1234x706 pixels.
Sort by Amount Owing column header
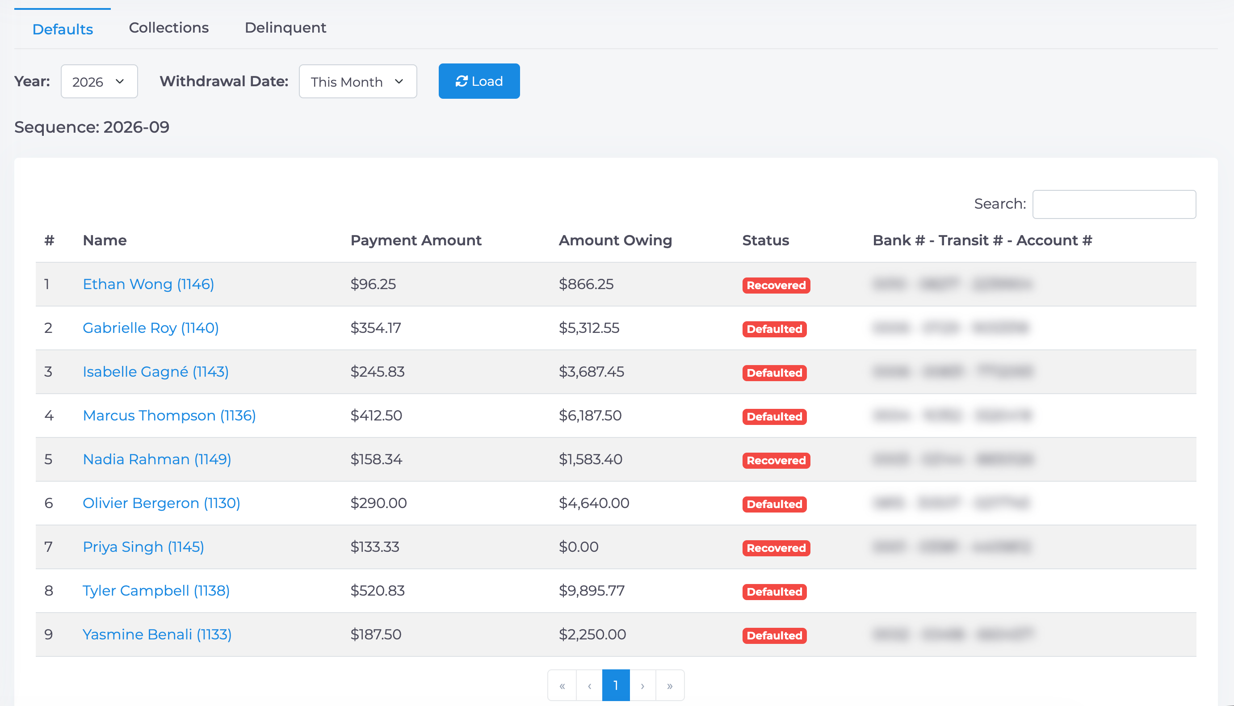click(615, 240)
